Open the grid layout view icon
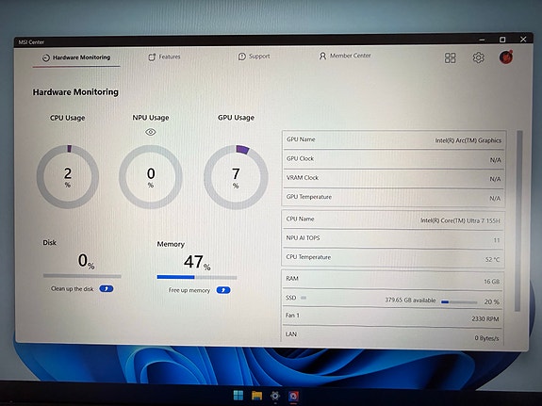This screenshot has height=406, width=542. click(450, 57)
